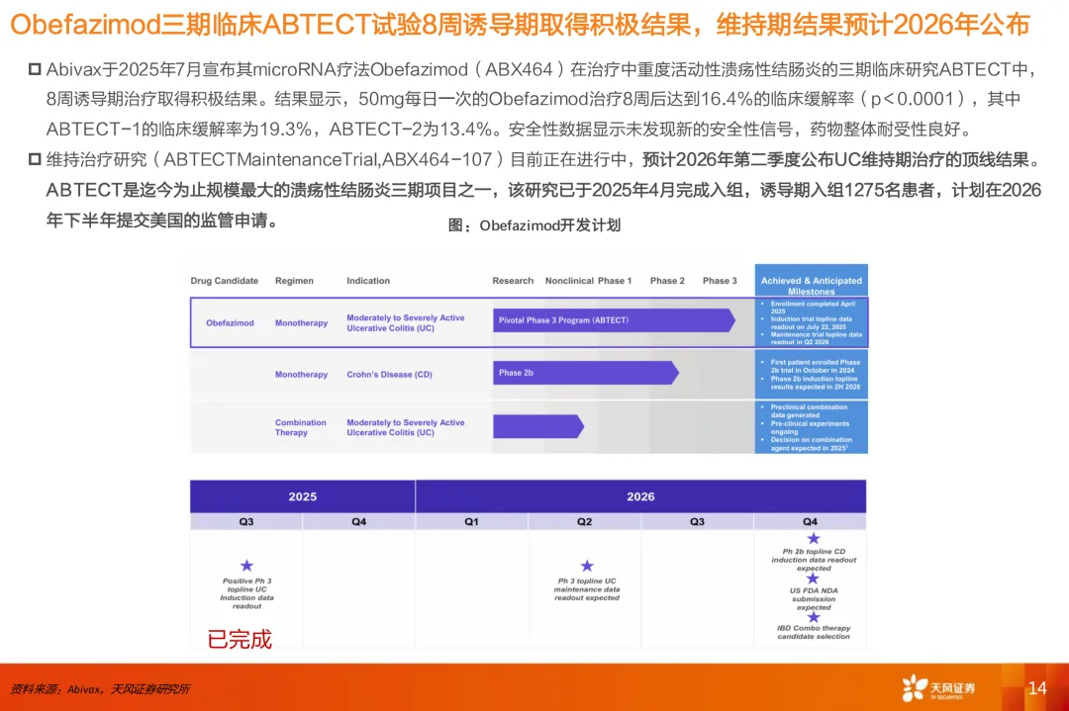Click the star above Ph 2b topline CD induction readout
Screen dimensions: 1069x711
coord(814,538)
